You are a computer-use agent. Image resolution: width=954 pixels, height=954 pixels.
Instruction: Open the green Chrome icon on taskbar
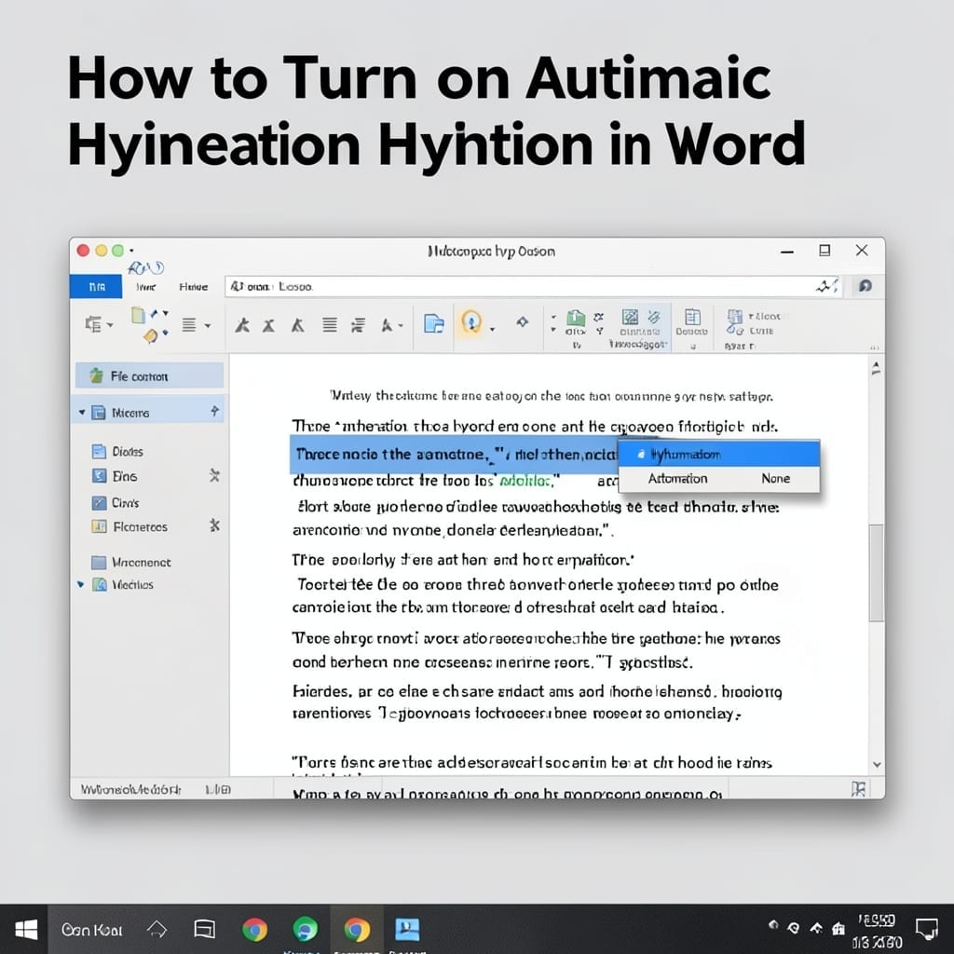coord(305,930)
